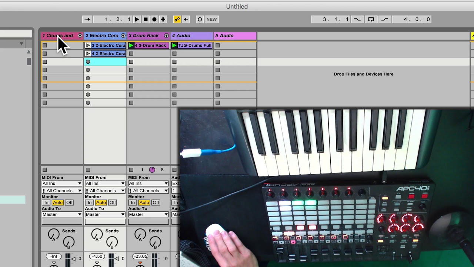The height and width of the screenshot is (267, 474).
Task: Click the -23.05 volume value on Drum Rack
Action: click(140, 256)
